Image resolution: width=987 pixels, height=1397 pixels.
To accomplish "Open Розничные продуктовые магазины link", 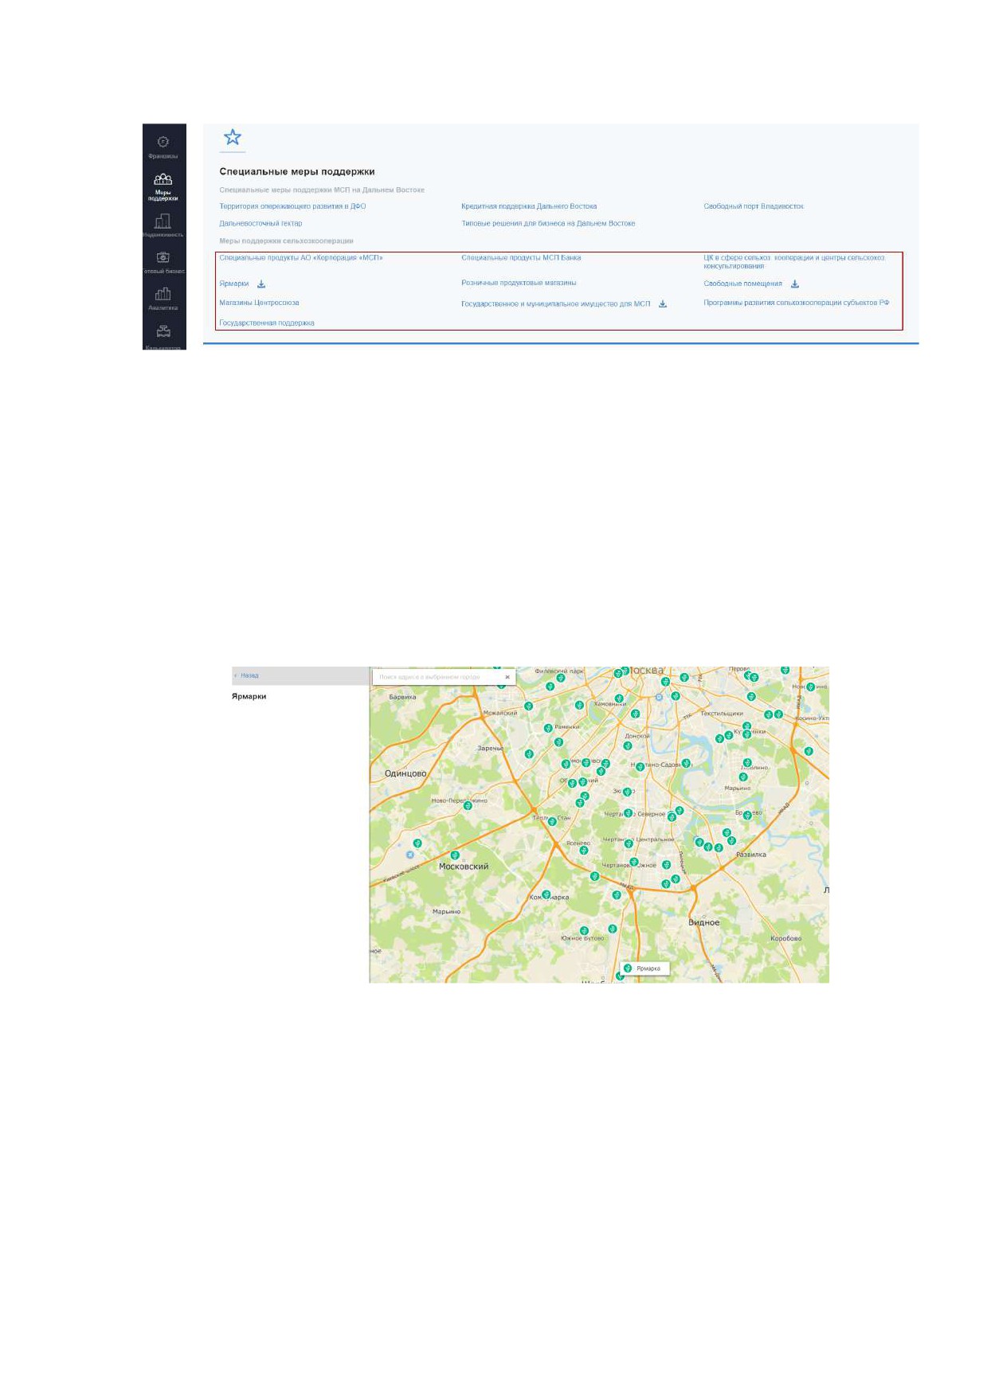I will [x=519, y=283].
